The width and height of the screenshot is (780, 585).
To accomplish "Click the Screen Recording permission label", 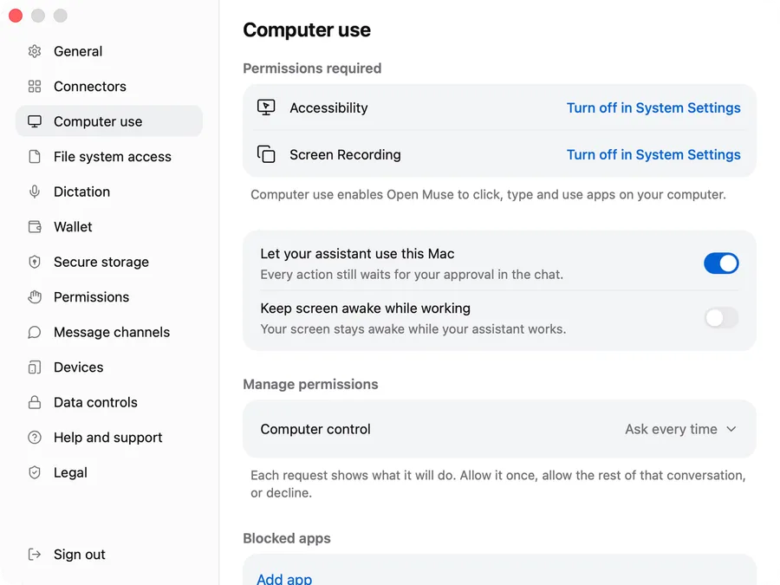I will (345, 155).
